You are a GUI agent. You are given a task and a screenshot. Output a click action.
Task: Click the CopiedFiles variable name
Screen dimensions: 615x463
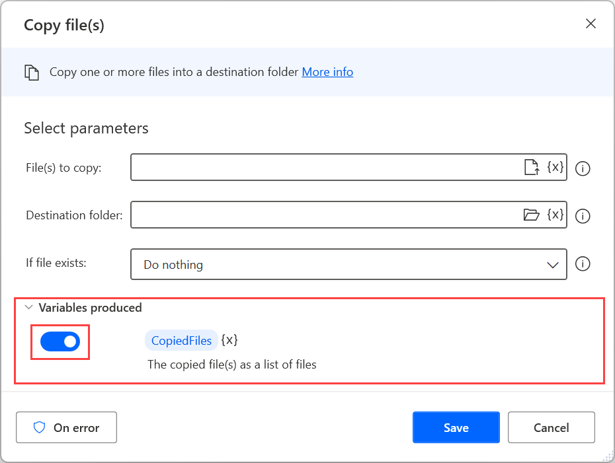pyautogui.click(x=181, y=340)
